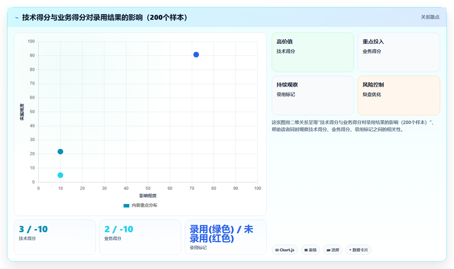The width and height of the screenshot is (454, 269).
Task: Select the 3 / -10 技术得分 stat card
Action: [55, 237]
